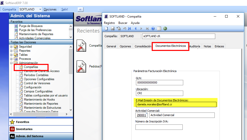
Task: Click the Inventarios panel button
Action: 41,129
